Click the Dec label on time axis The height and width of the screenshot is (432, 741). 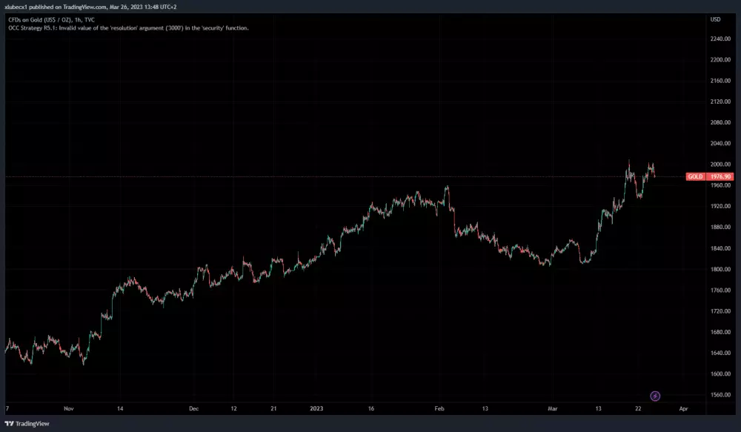click(x=194, y=408)
